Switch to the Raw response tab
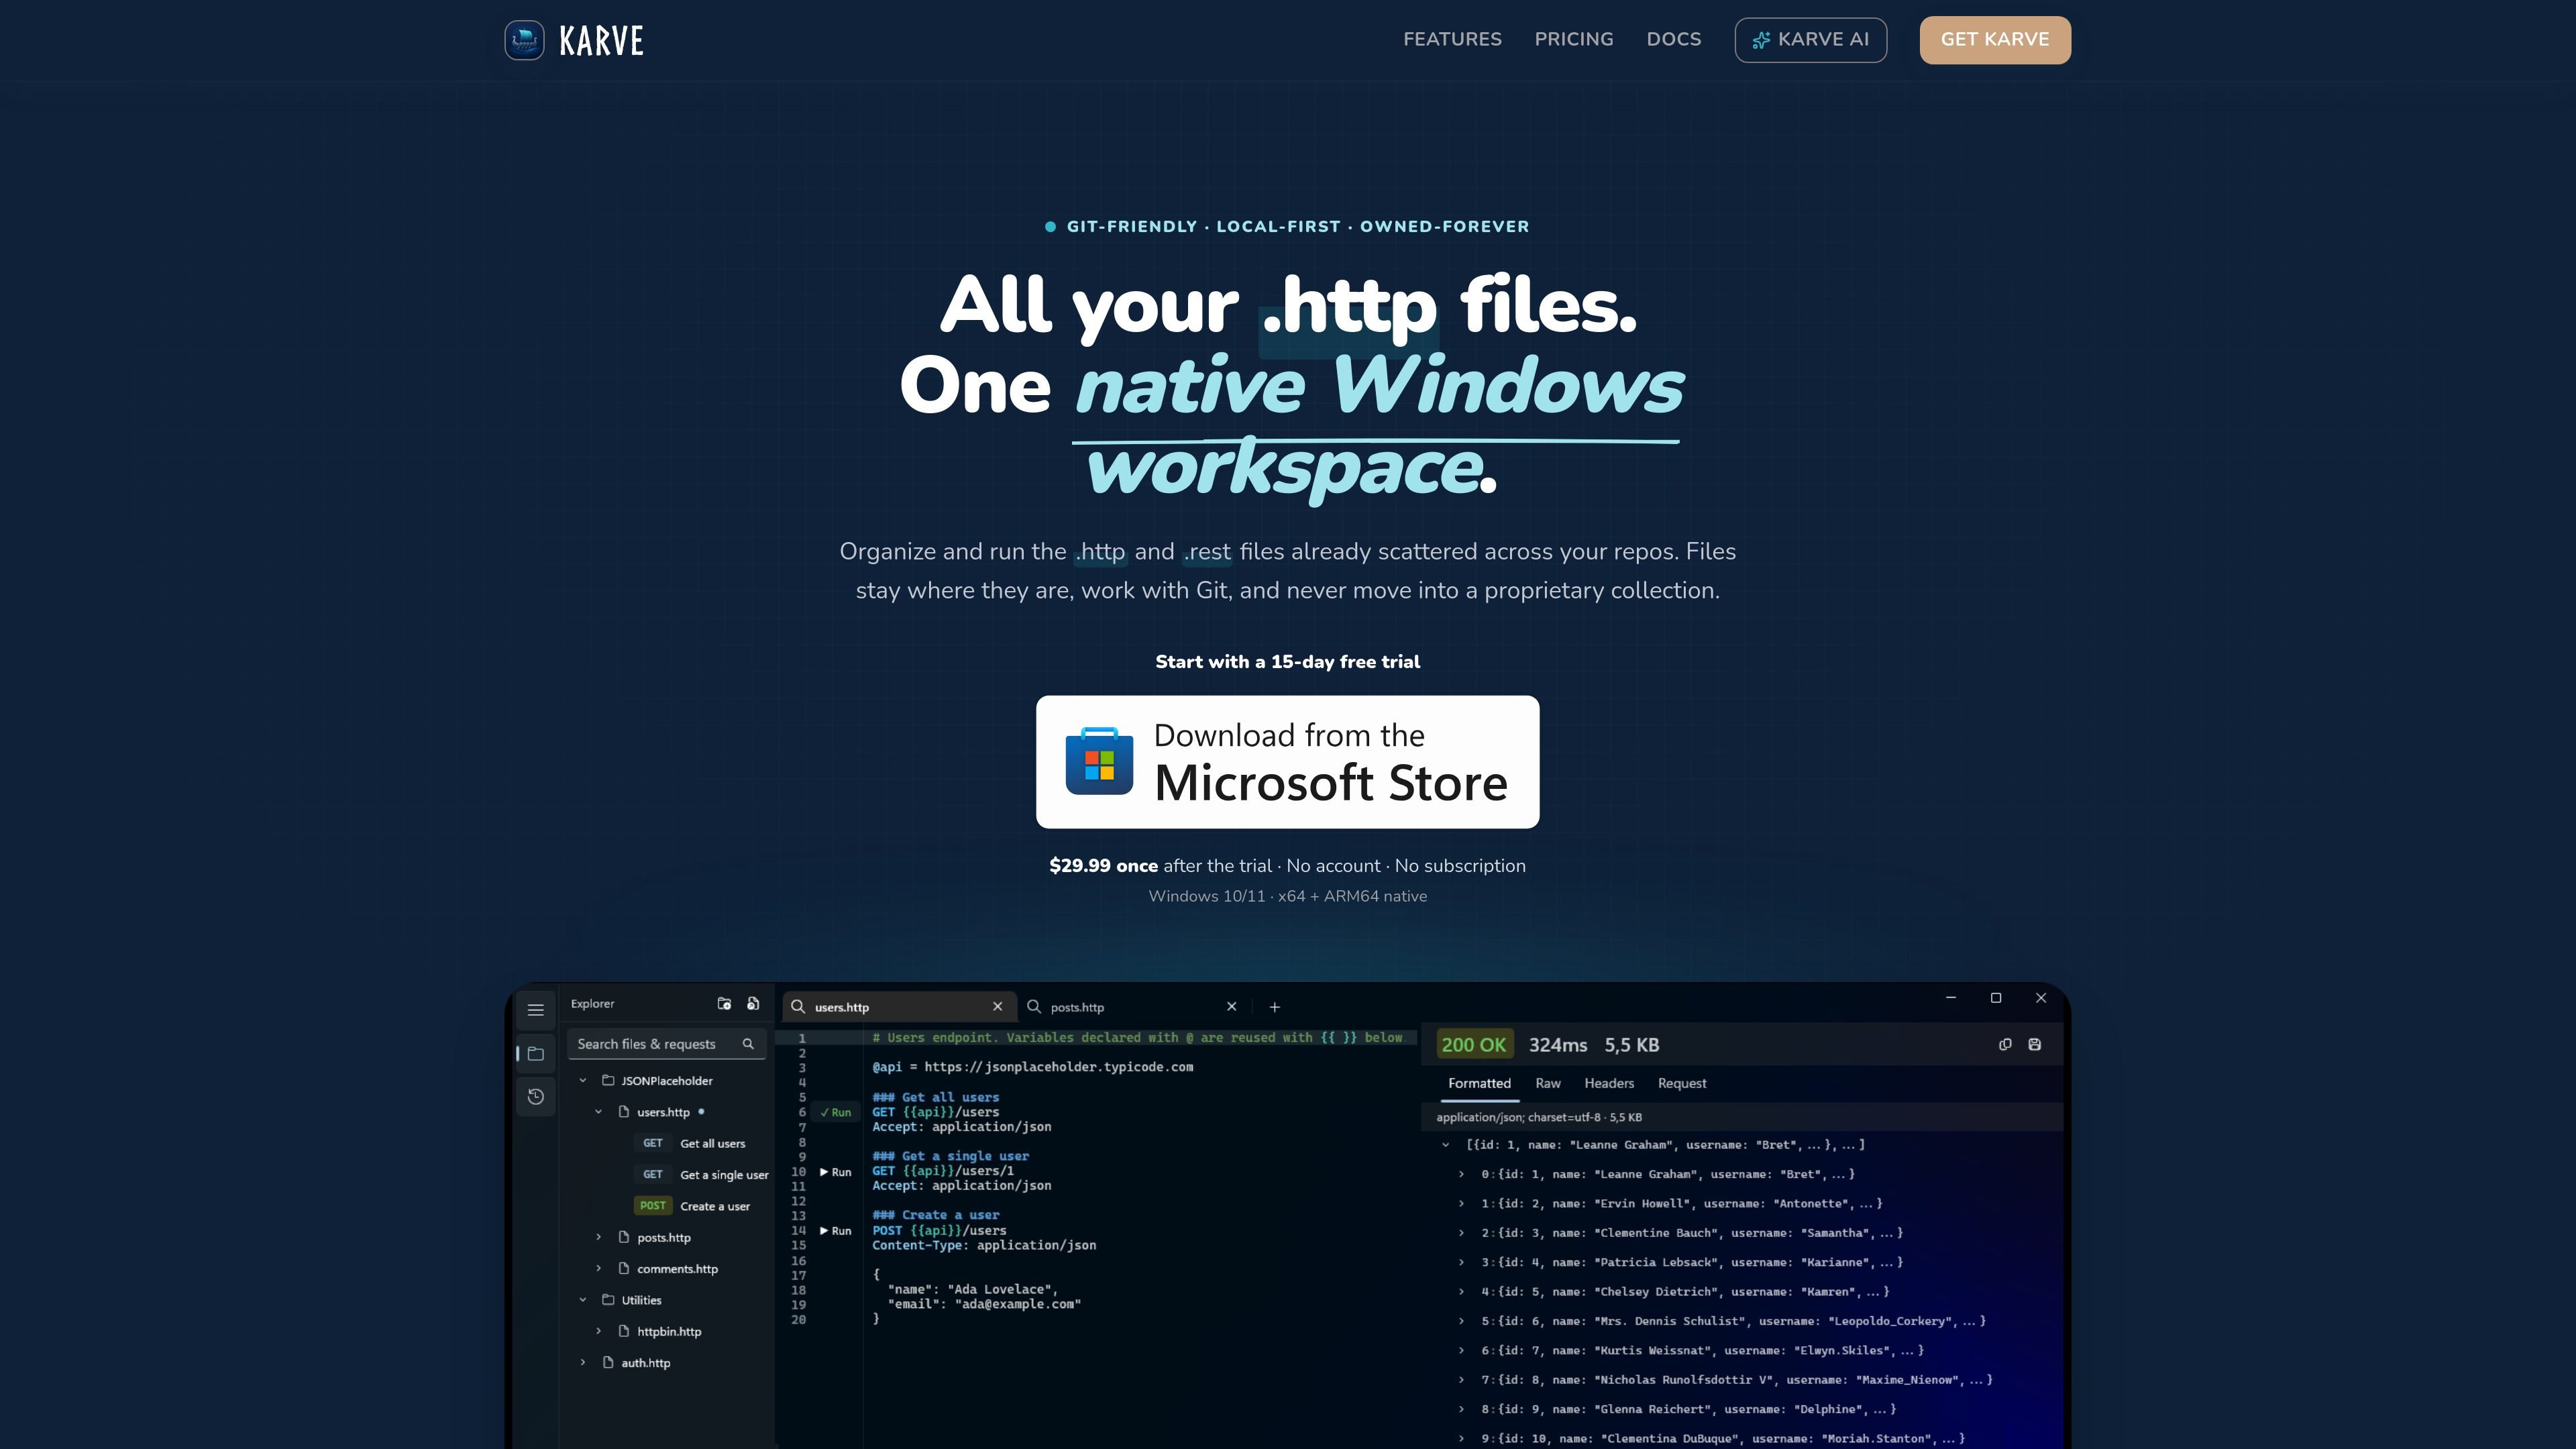Screen dimensions: 2576x1449 1548,1084
